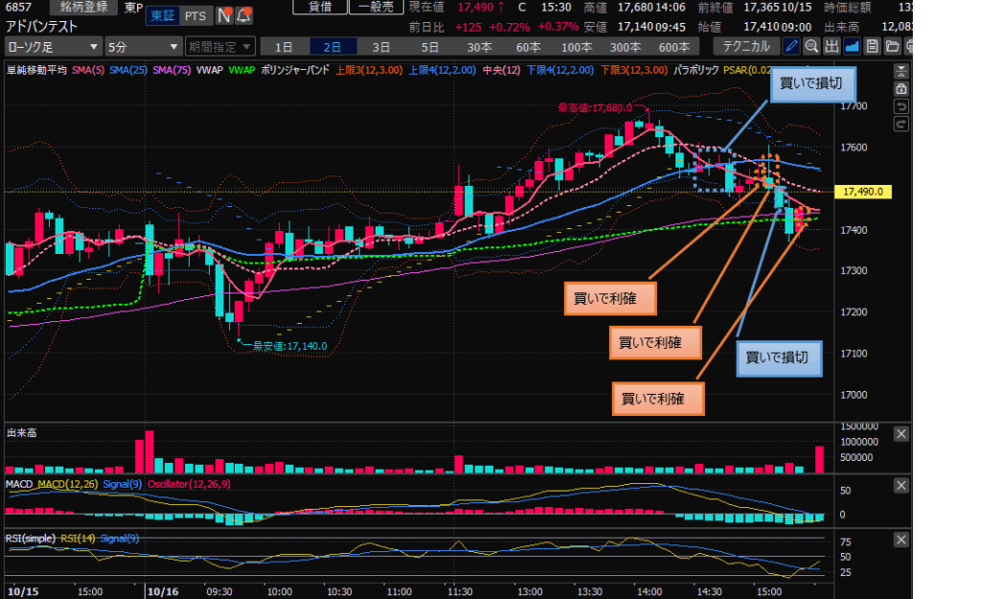Viewport: 981px width, 599px height.
Task: Click the news N icon
Action: pos(224,15)
